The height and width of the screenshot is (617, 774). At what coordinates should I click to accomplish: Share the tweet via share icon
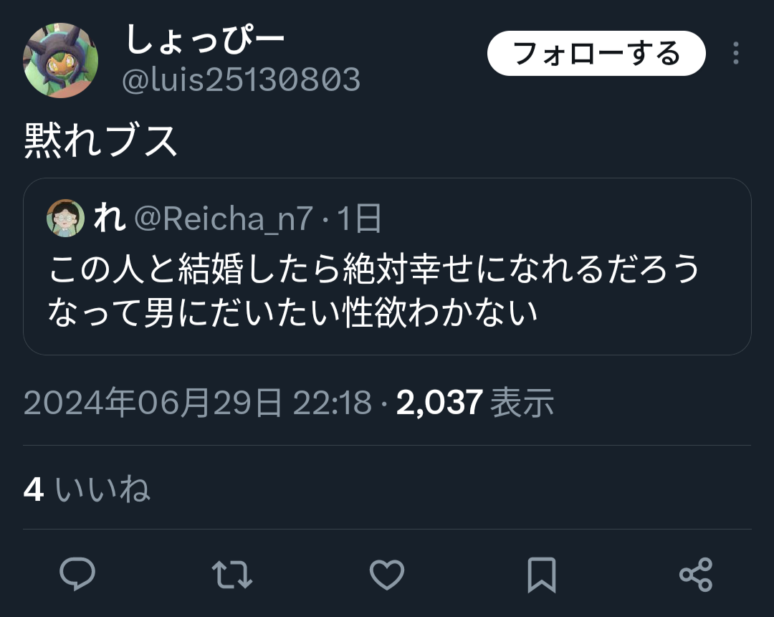(696, 575)
